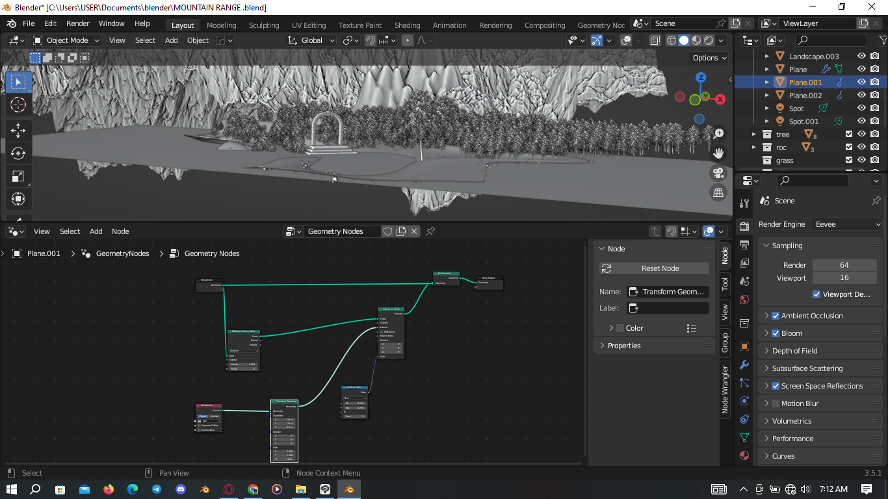Open the Output properties tab

pyautogui.click(x=744, y=244)
